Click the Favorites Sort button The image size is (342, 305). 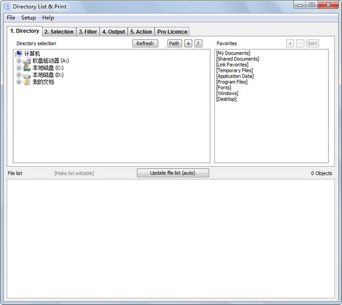tap(312, 43)
